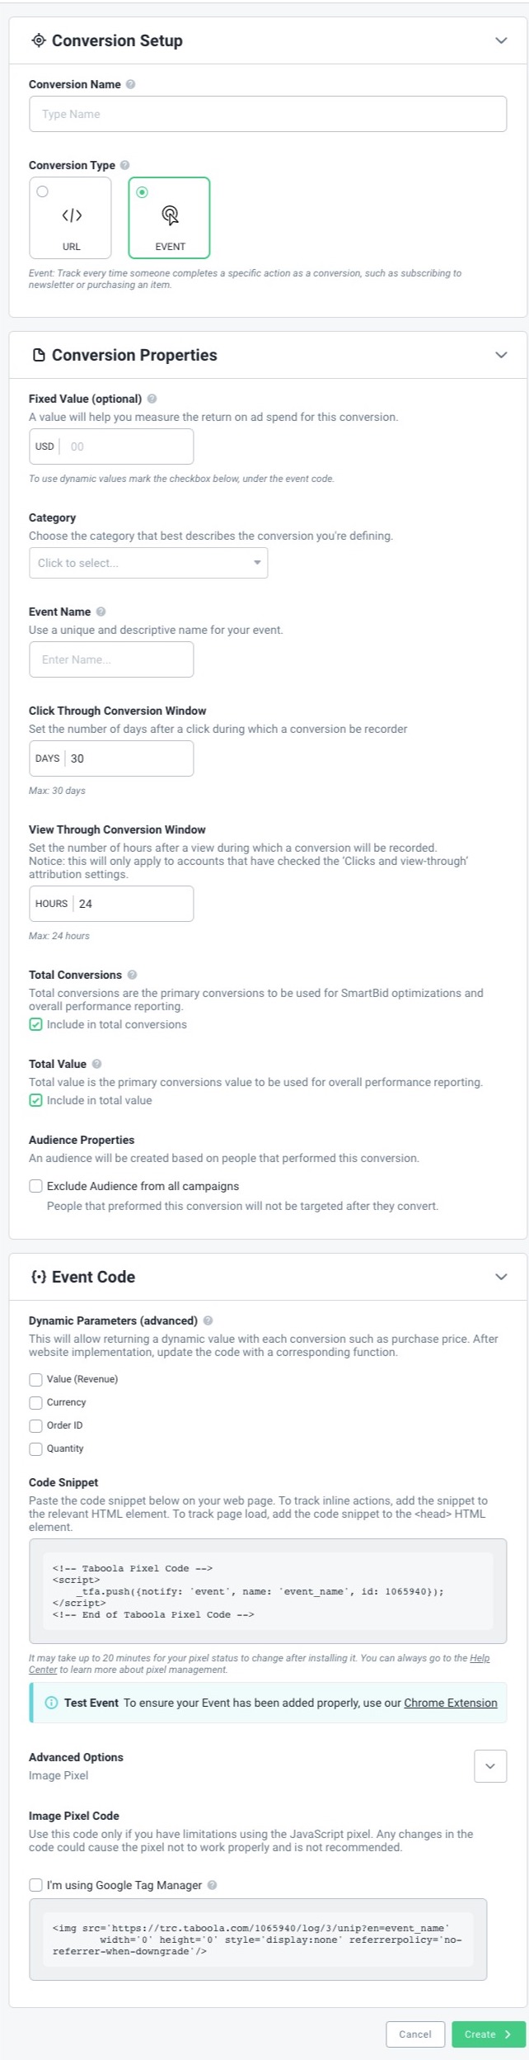Open the Chrome Extension link
Screen dimensions: 529x2060
(x=451, y=1703)
